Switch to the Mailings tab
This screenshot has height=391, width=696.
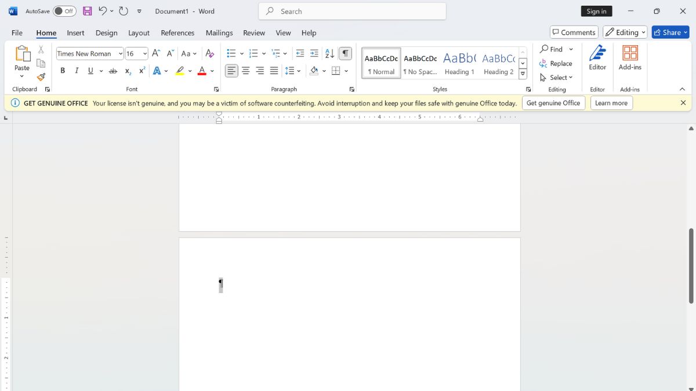pos(219,32)
